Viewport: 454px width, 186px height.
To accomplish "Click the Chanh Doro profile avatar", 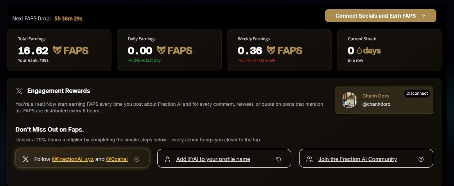I will (x=349, y=100).
